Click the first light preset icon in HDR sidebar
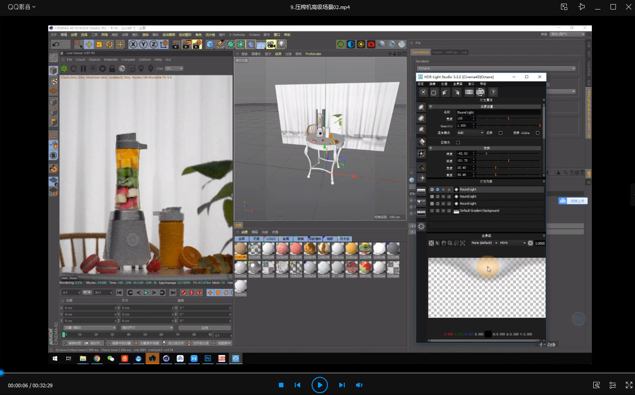635x395 pixels. pos(422,107)
